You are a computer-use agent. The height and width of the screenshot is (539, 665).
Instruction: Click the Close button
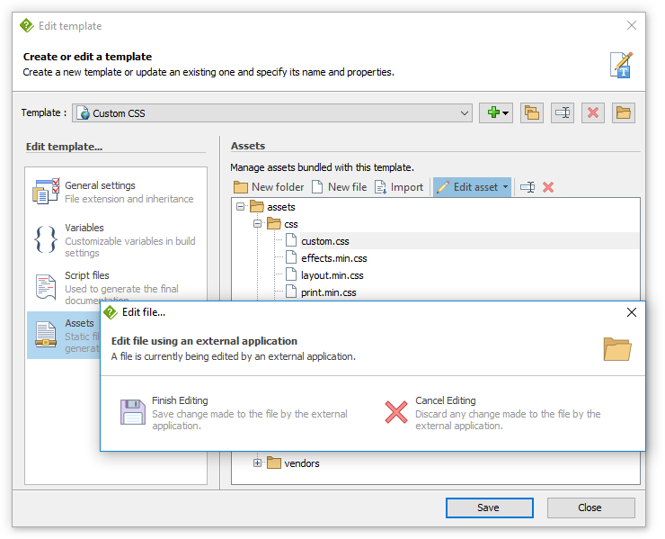pyautogui.click(x=590, y=508)
